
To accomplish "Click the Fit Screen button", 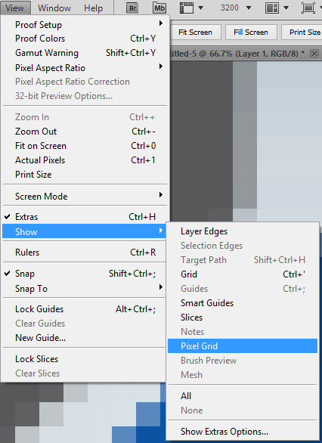I will click(x=195, y=33).
